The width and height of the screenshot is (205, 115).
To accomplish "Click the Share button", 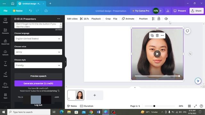I will pos(196,11).
